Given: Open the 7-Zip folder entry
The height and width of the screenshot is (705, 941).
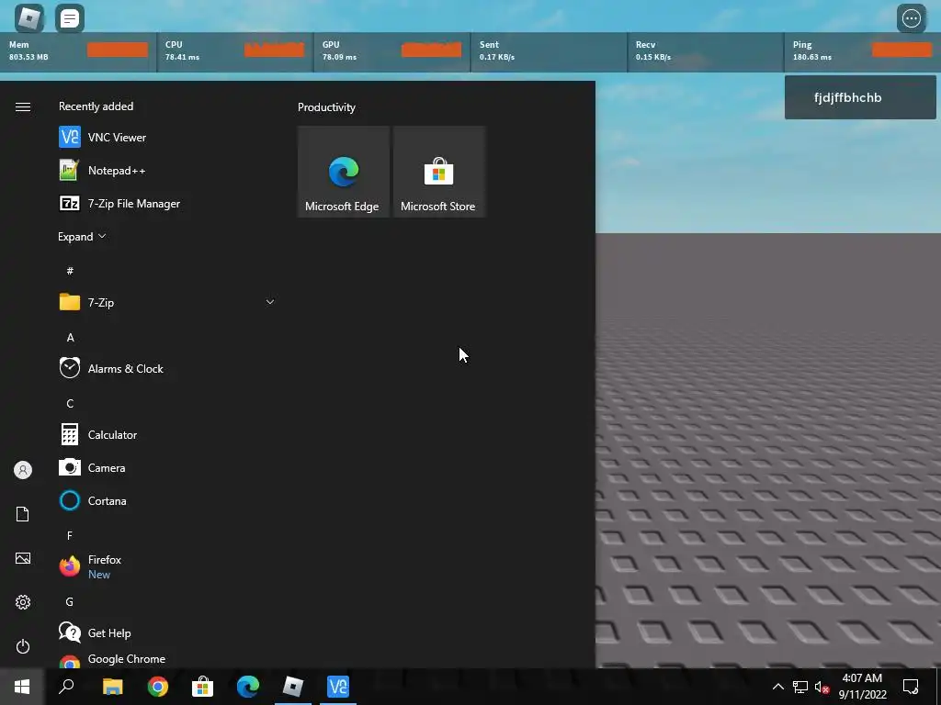Looking at the screenshot, I should tap(167, 302).
